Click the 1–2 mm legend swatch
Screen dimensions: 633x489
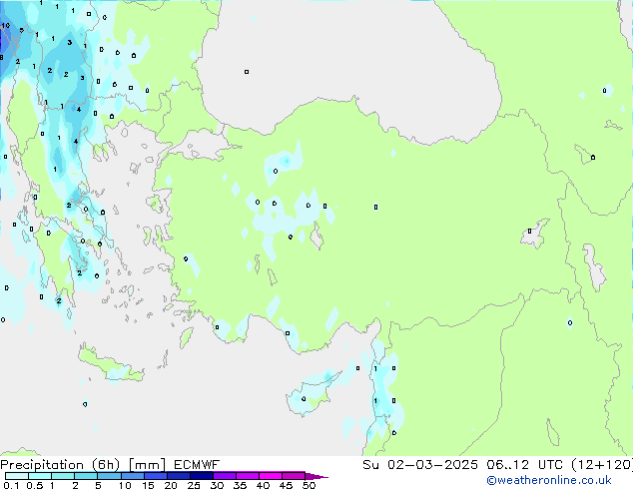pyautogui.click(x=63, y=476)
